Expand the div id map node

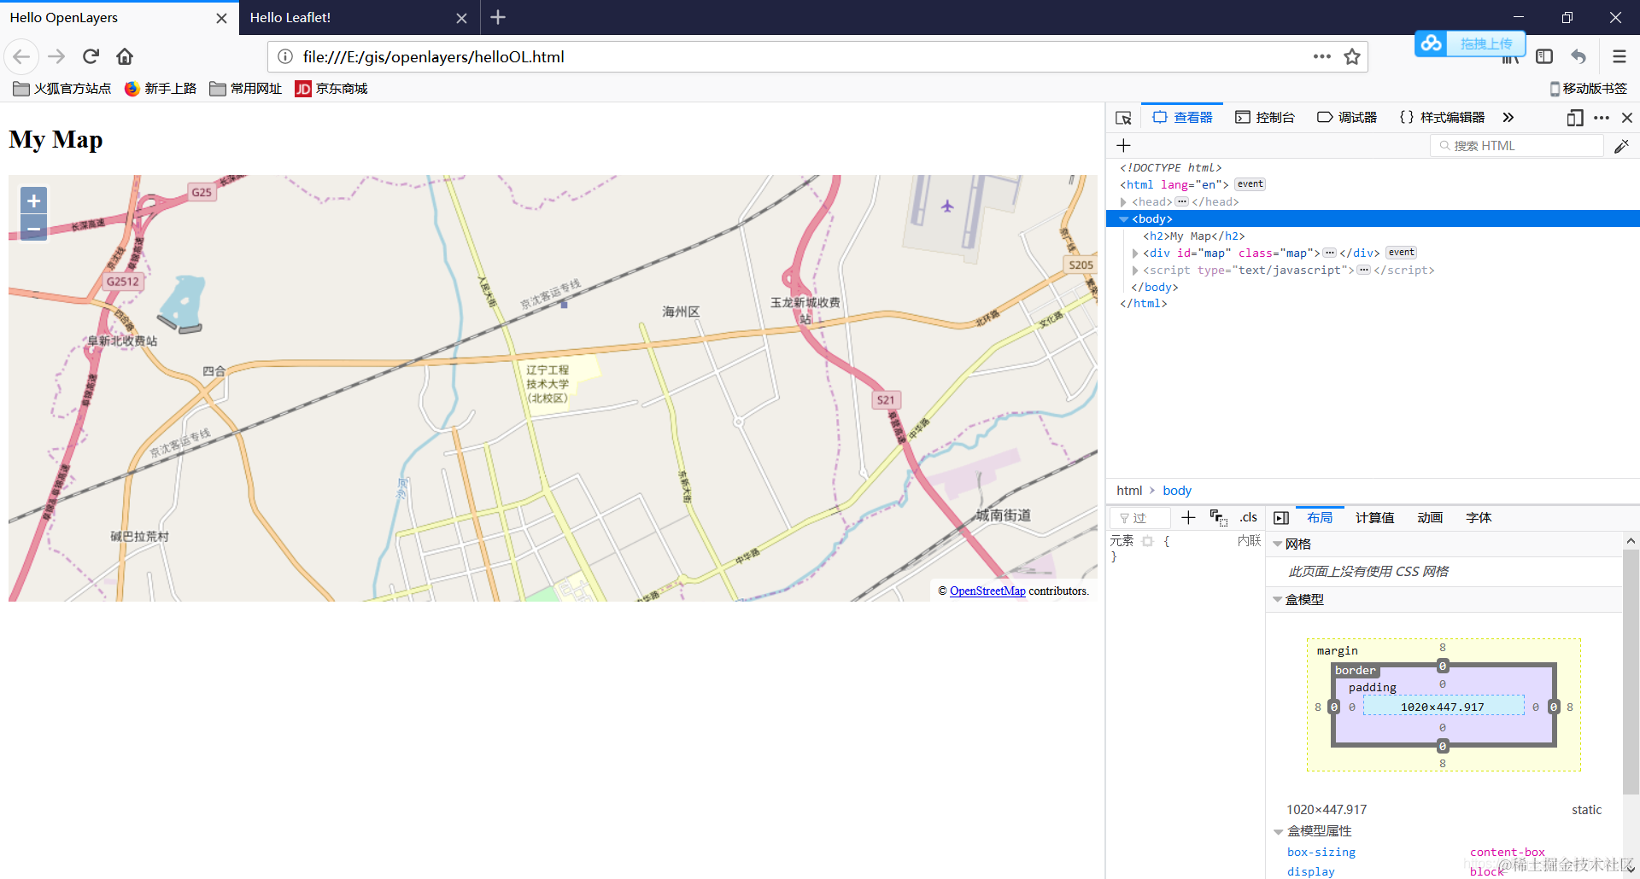(x=1134, y=253)
